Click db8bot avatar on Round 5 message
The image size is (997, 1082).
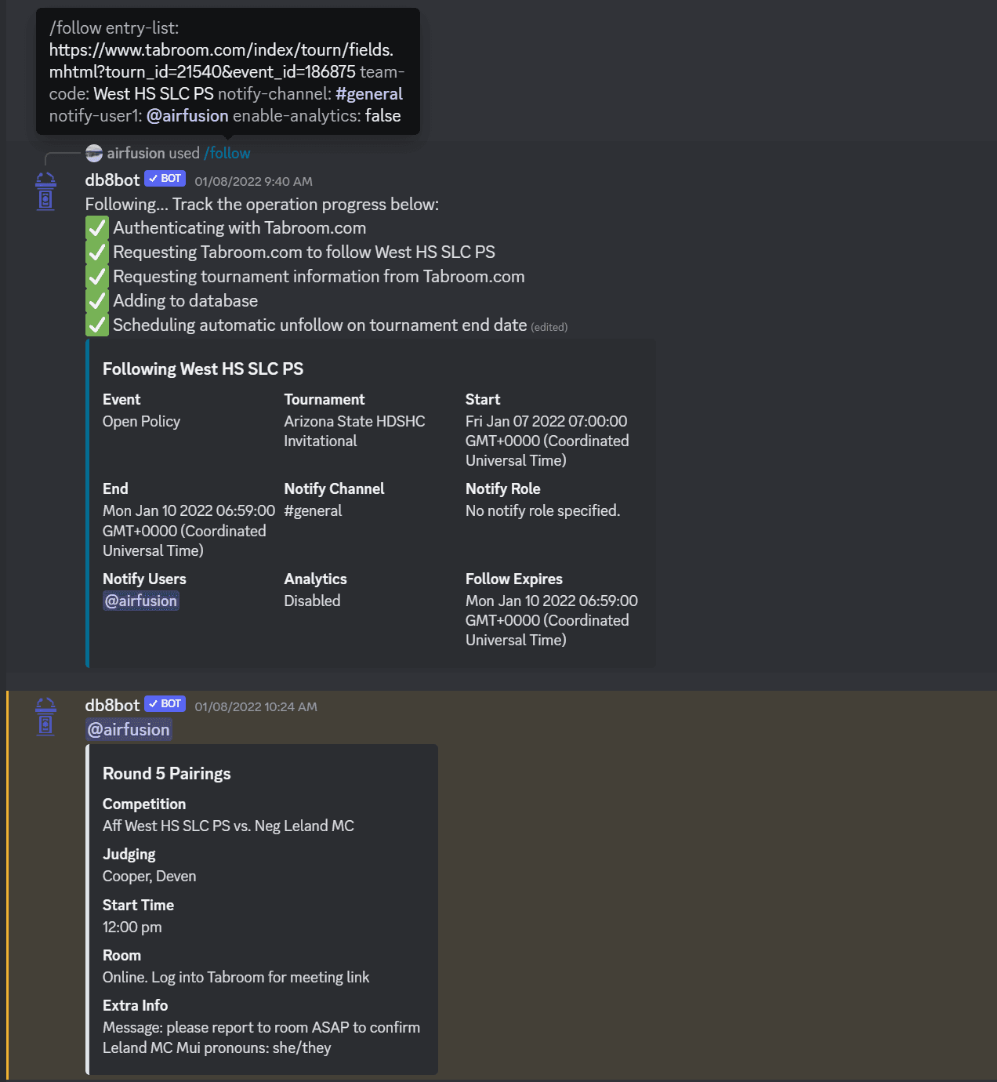coord(46,717)
